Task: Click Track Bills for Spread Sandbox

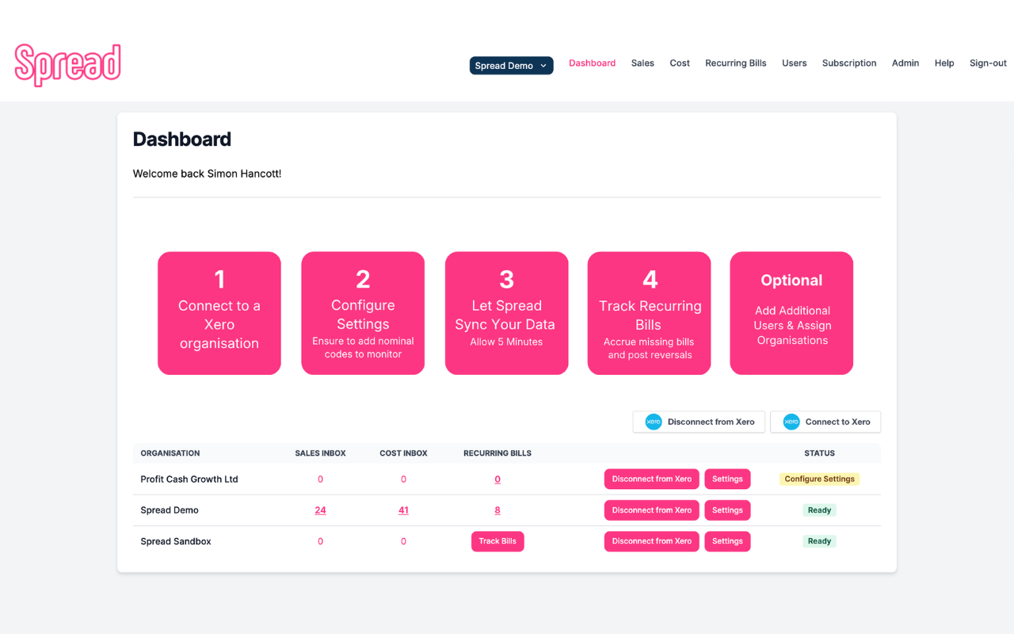Action: (497, 540)
